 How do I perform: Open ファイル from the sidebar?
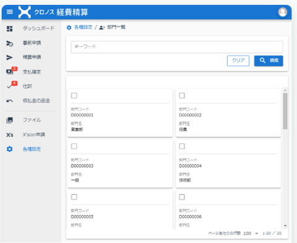32,120
